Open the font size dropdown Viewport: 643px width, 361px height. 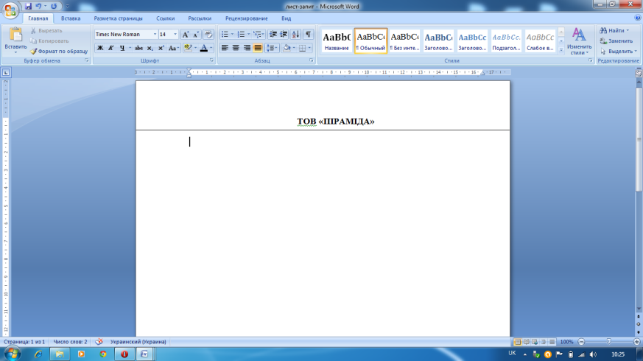[x=175, y=35]
